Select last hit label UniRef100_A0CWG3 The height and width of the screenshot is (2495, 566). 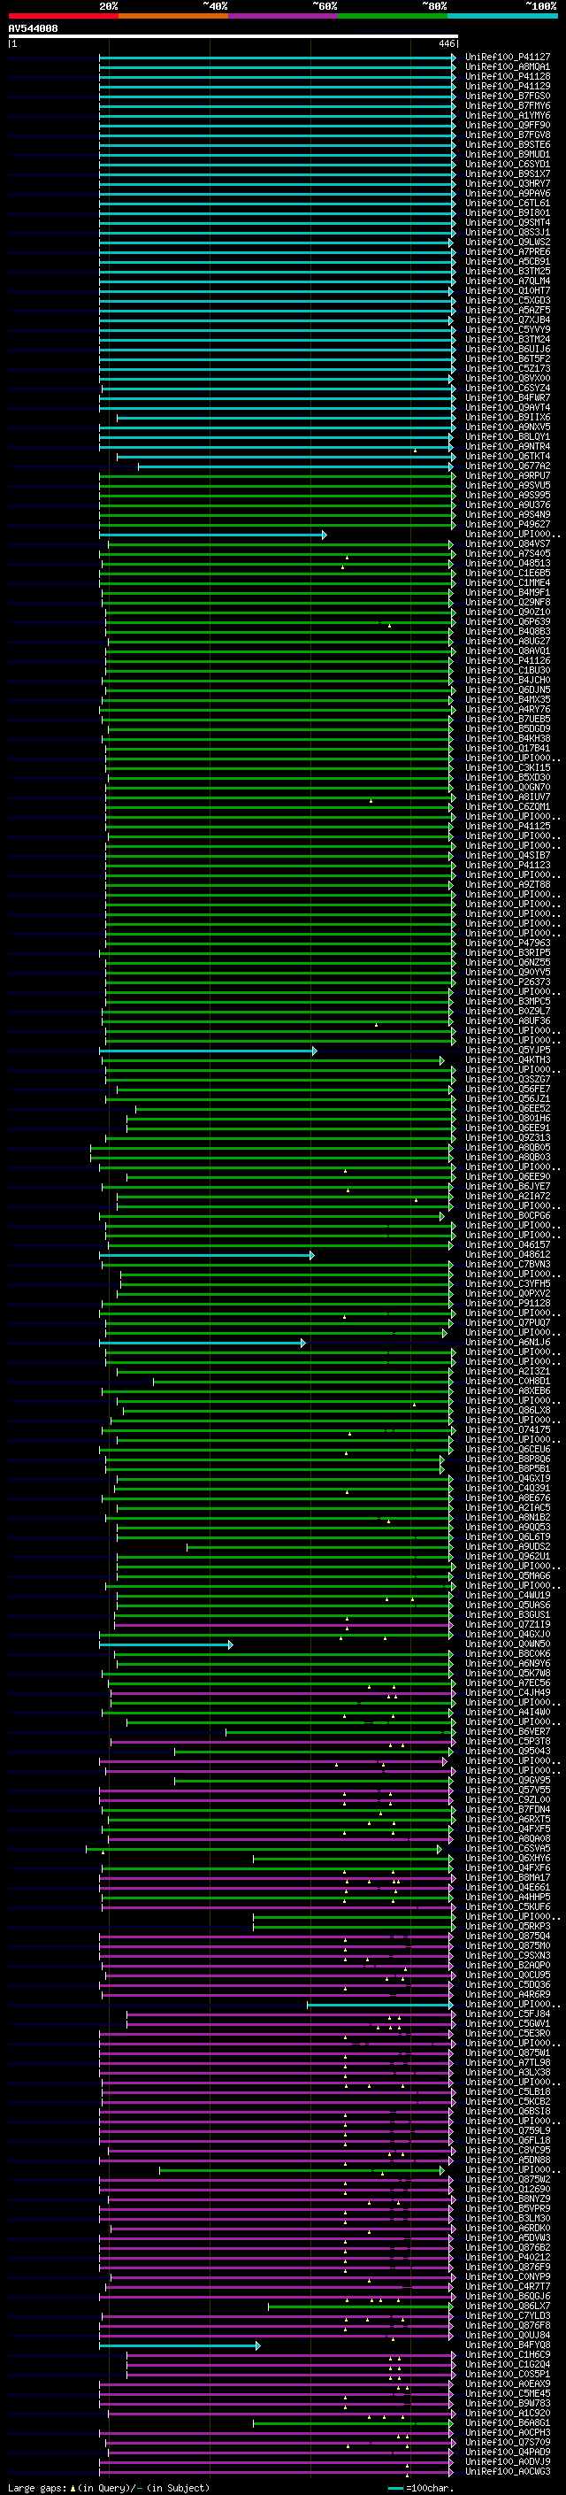click(508, 2471)
